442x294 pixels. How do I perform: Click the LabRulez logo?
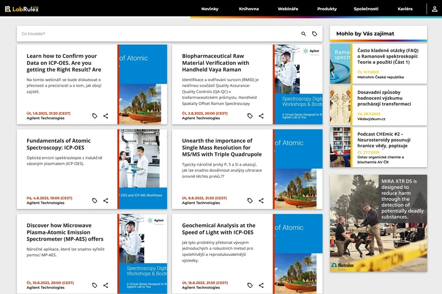tap(22, 9)
